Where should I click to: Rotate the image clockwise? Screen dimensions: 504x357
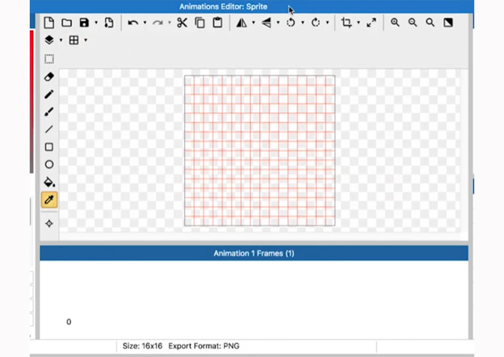coord(316,22)
